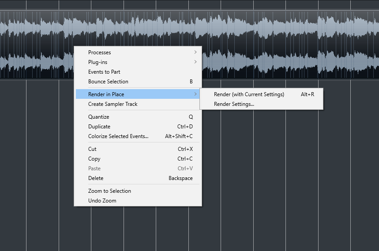Viewport: 379px width, 251px height.
Task: Click the Processes submenu arrow
Action: (x=195, y=52)
